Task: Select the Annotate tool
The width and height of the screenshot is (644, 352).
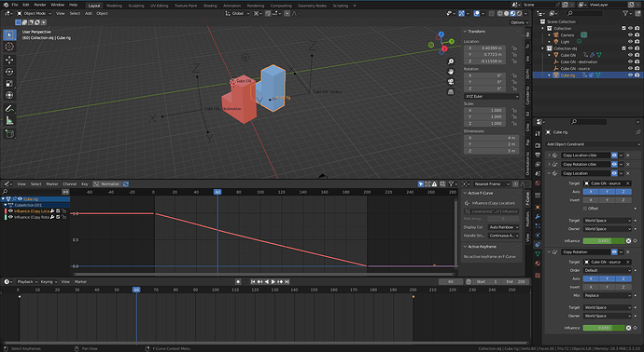Action: pyautogui.click(x=9, y=109)
